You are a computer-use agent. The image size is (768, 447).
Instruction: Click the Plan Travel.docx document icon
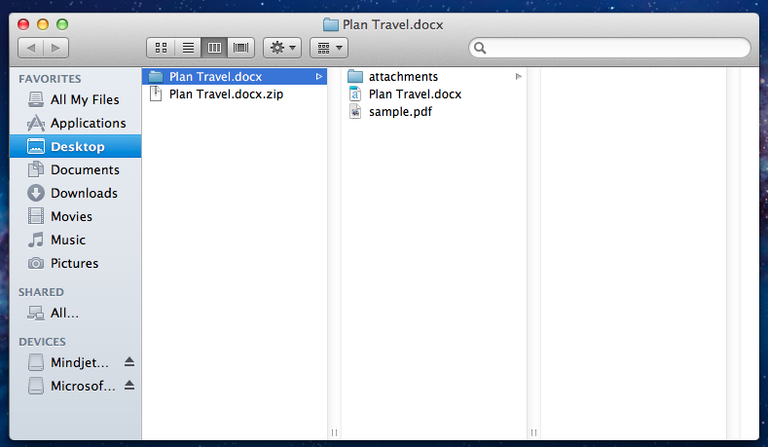[x=355, y=93]
